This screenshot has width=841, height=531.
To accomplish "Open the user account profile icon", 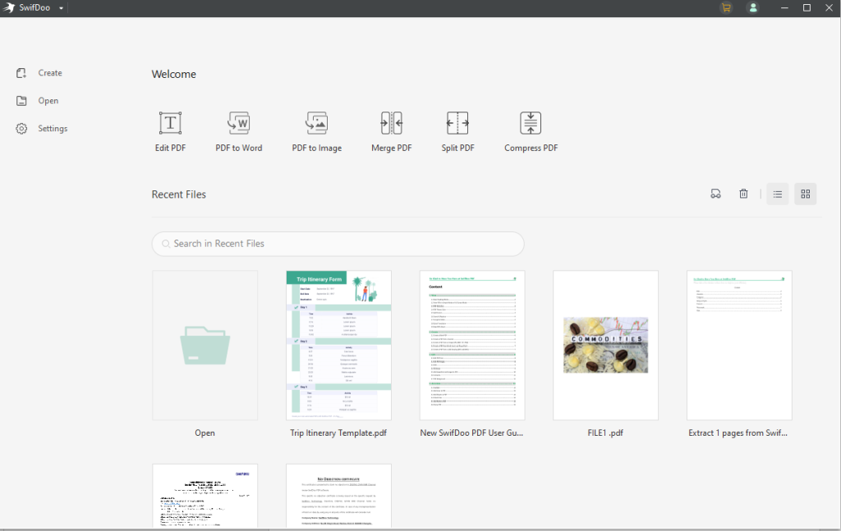I will point(753,7).
